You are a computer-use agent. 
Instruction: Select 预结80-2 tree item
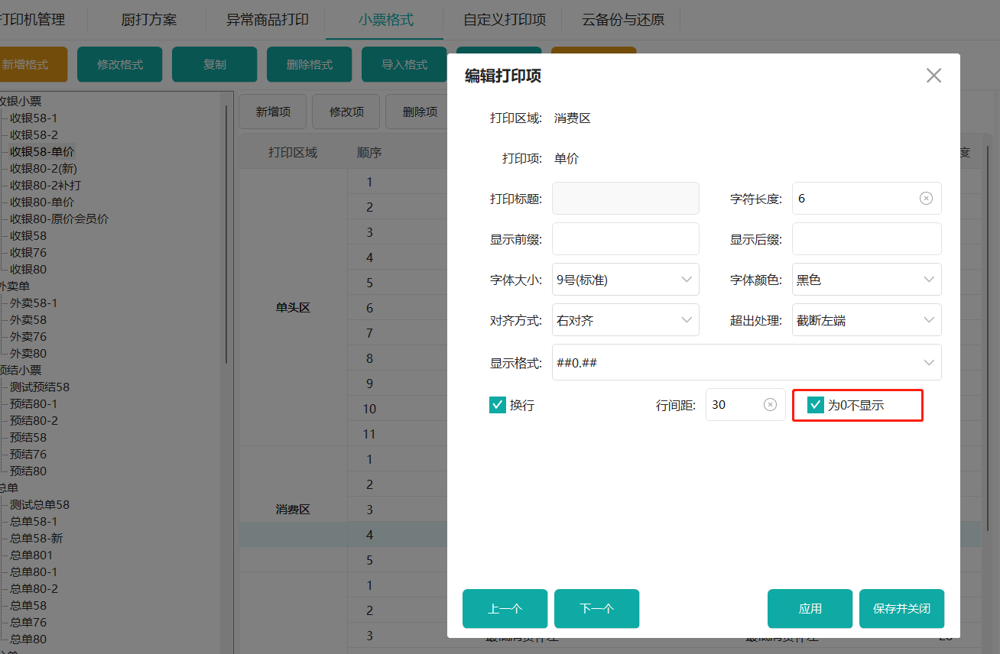(34, 420)
